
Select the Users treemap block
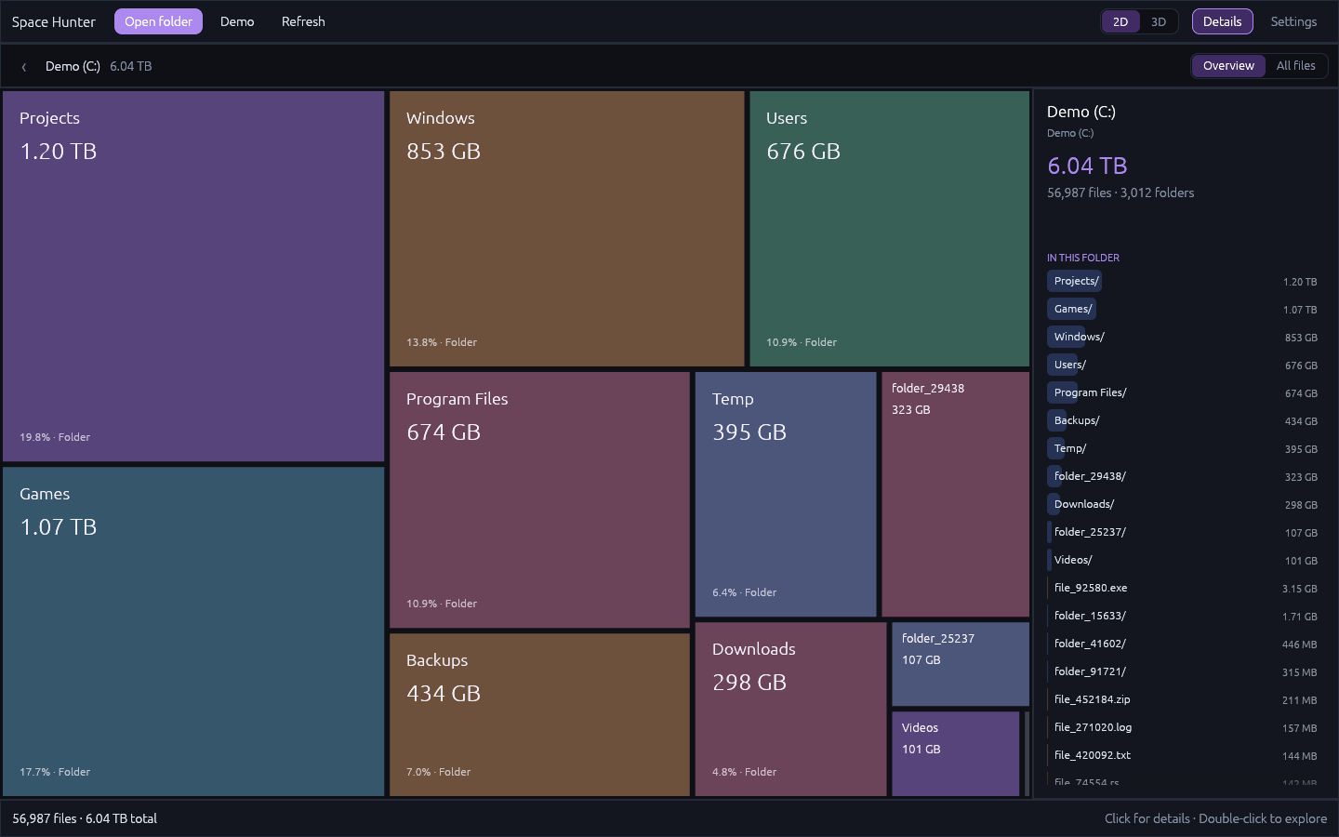pyautogui.click(x=889, y=229)
